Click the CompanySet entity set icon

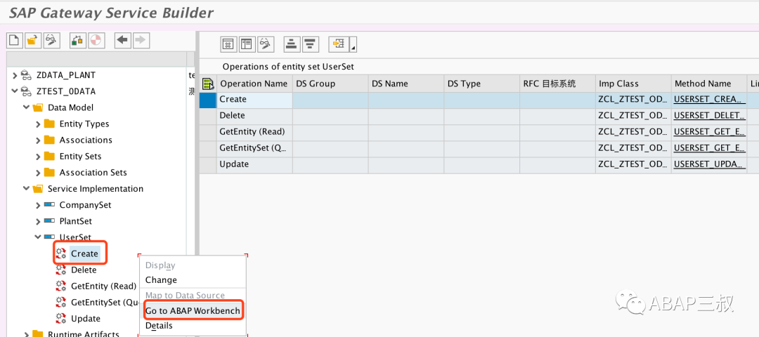[49, 205]
